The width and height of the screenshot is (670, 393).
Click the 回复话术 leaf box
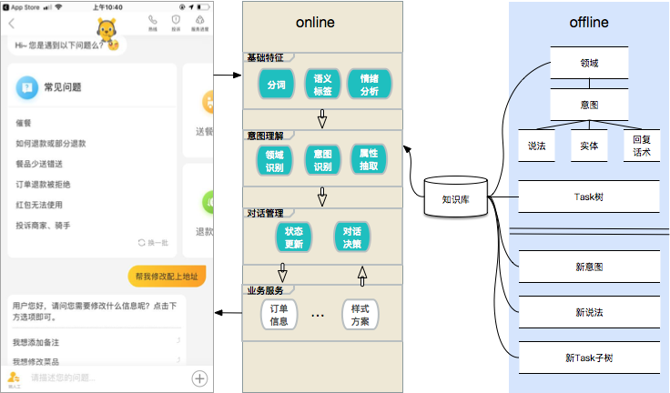coord(642,146)
